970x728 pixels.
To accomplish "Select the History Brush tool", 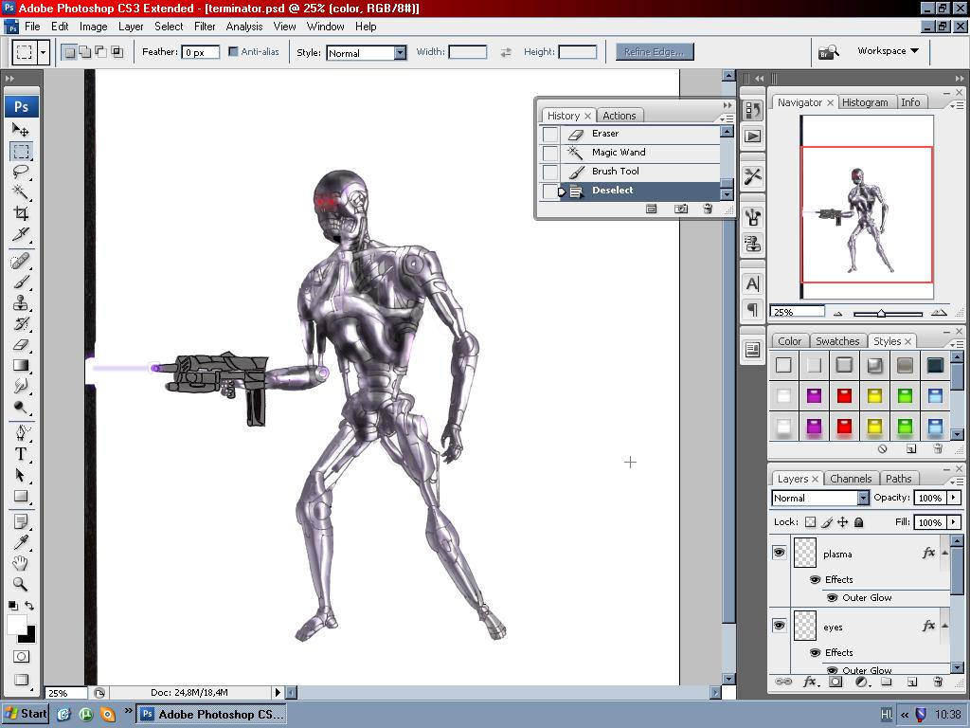I will [x=21, y=324].
